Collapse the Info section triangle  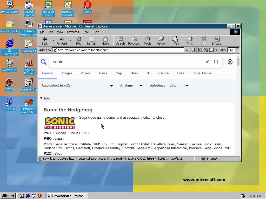click(41, 98)
